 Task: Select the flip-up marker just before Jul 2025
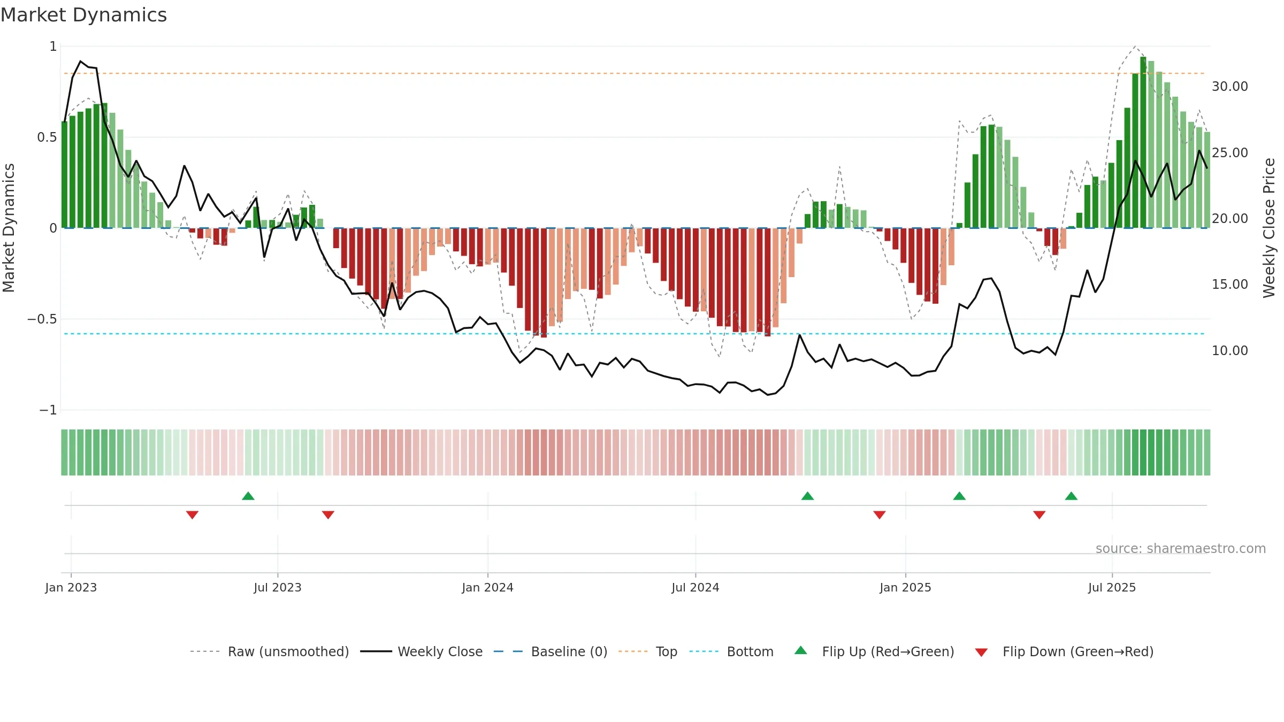[1071, 496]
